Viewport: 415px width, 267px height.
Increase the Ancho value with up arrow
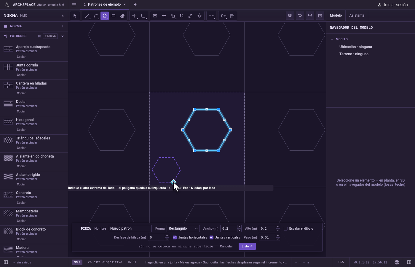point(239,227)
